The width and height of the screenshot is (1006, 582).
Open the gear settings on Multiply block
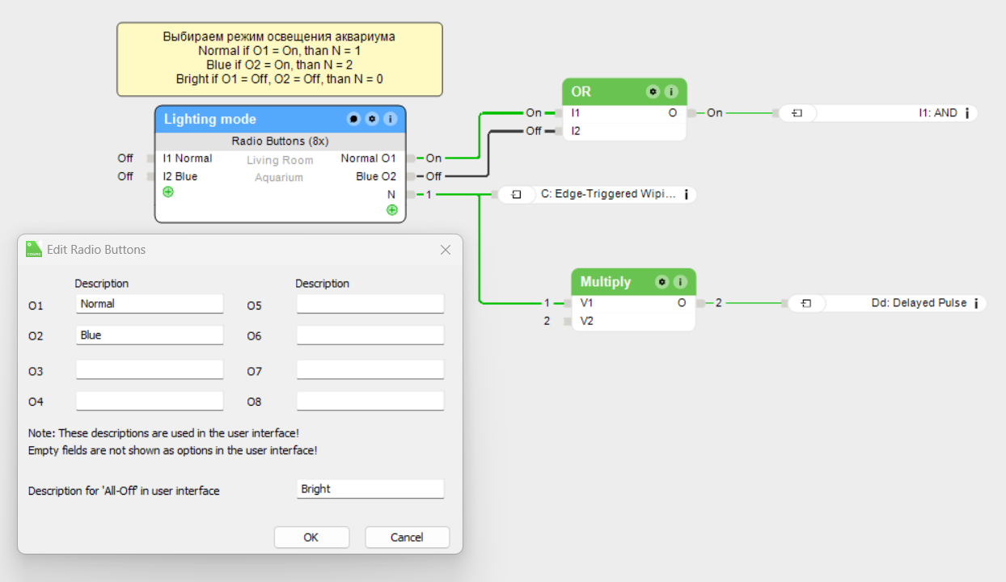point(662,282)
